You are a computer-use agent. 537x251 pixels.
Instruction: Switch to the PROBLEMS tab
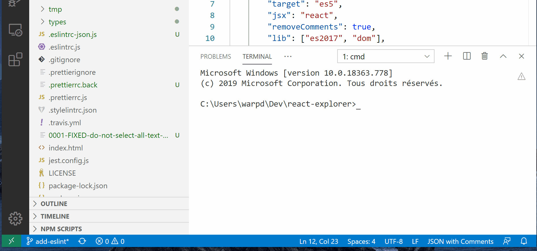click(216, 56)
